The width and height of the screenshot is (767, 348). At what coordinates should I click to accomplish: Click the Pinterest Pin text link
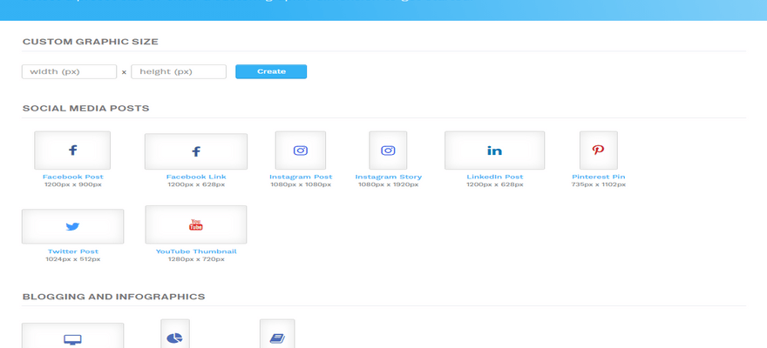pos(598,177)
